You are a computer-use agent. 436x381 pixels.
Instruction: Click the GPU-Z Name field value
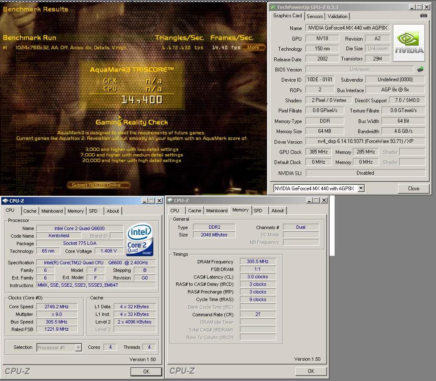[348, 28]
